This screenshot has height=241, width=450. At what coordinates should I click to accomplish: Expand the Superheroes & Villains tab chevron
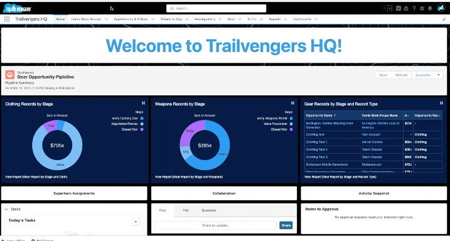click(153, 19)
